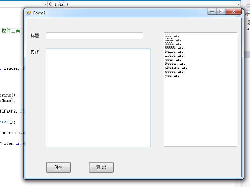Viewport: 250px width, 187px height.
Task: Select Reader.txt in the file list
Action: (x=175, y=63)
